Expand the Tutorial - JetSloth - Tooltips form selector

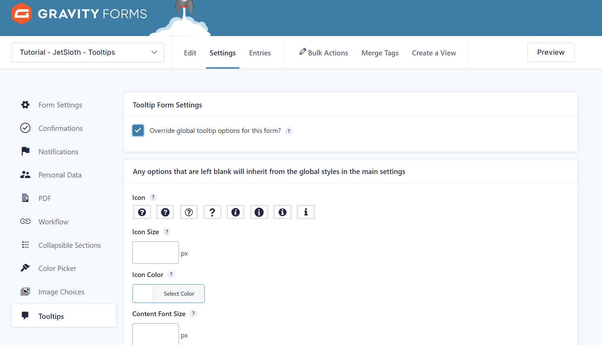click(x=87, y=52)
